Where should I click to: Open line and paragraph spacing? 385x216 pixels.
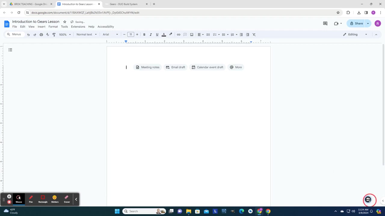point(208,34)
